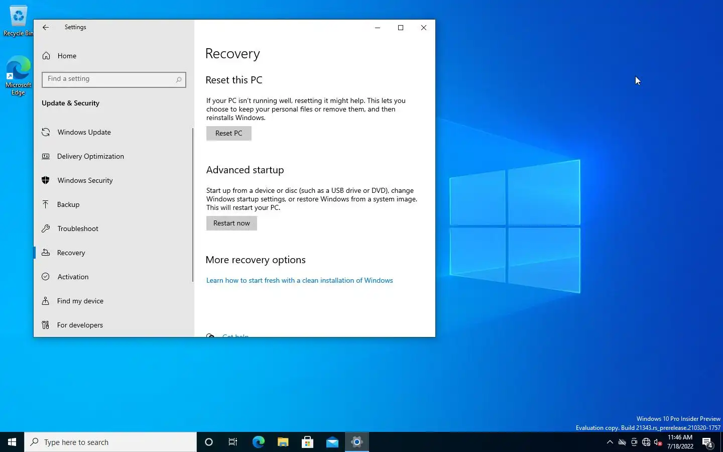Minimize the Settings window
Viewport: 723px width, 452px height.
378,28
